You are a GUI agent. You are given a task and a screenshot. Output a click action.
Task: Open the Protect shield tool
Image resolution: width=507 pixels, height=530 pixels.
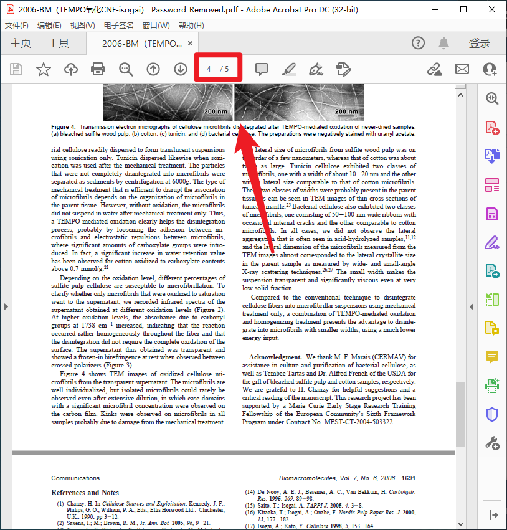(492, 414)
